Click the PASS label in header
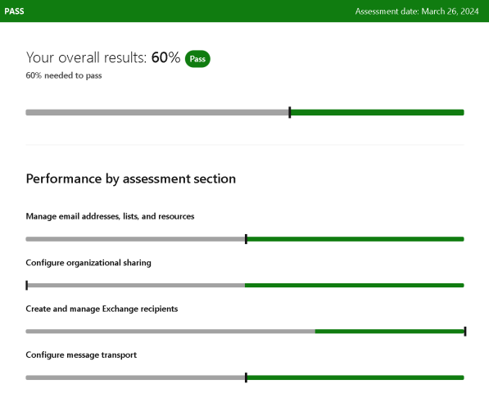The height and width of the screenshot is (393, 489). click(14, 11)
